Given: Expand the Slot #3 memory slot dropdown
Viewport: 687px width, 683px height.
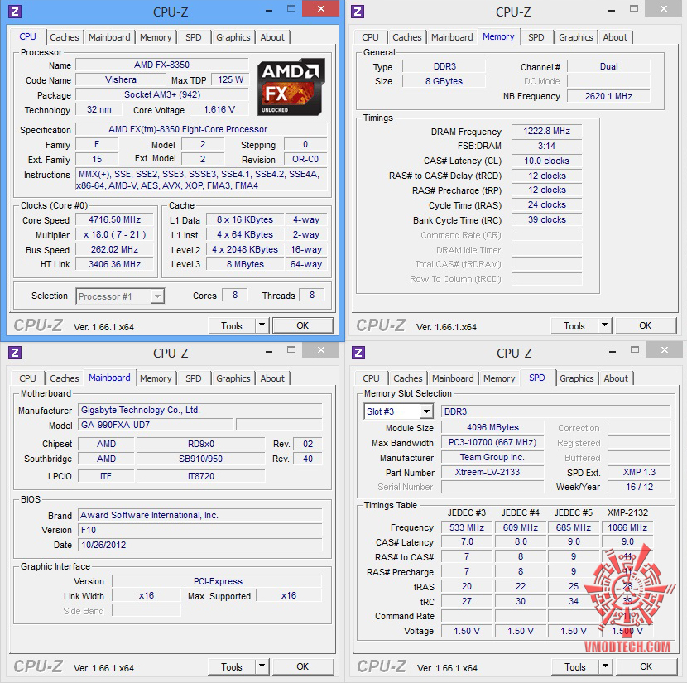Looking at the screenshot, I should (426, 411).
